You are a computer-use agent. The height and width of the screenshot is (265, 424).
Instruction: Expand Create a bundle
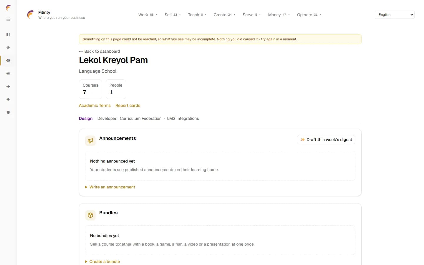coord(102,261)
